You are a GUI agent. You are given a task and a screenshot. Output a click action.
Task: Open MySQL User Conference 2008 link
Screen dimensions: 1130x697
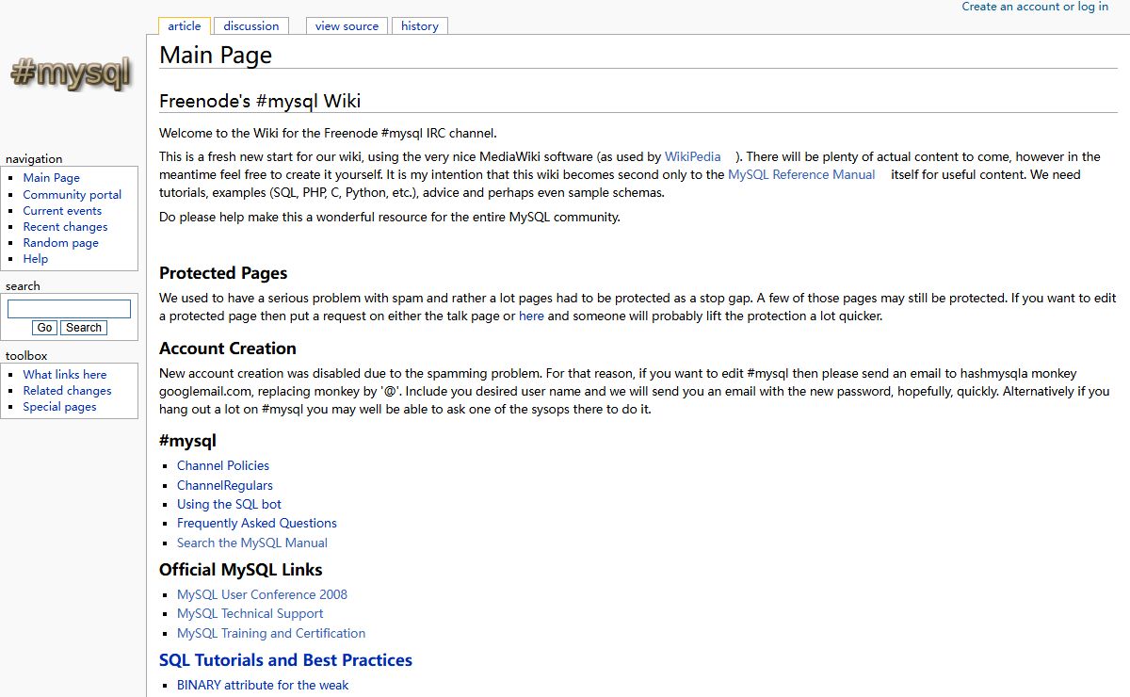point(262,594)
